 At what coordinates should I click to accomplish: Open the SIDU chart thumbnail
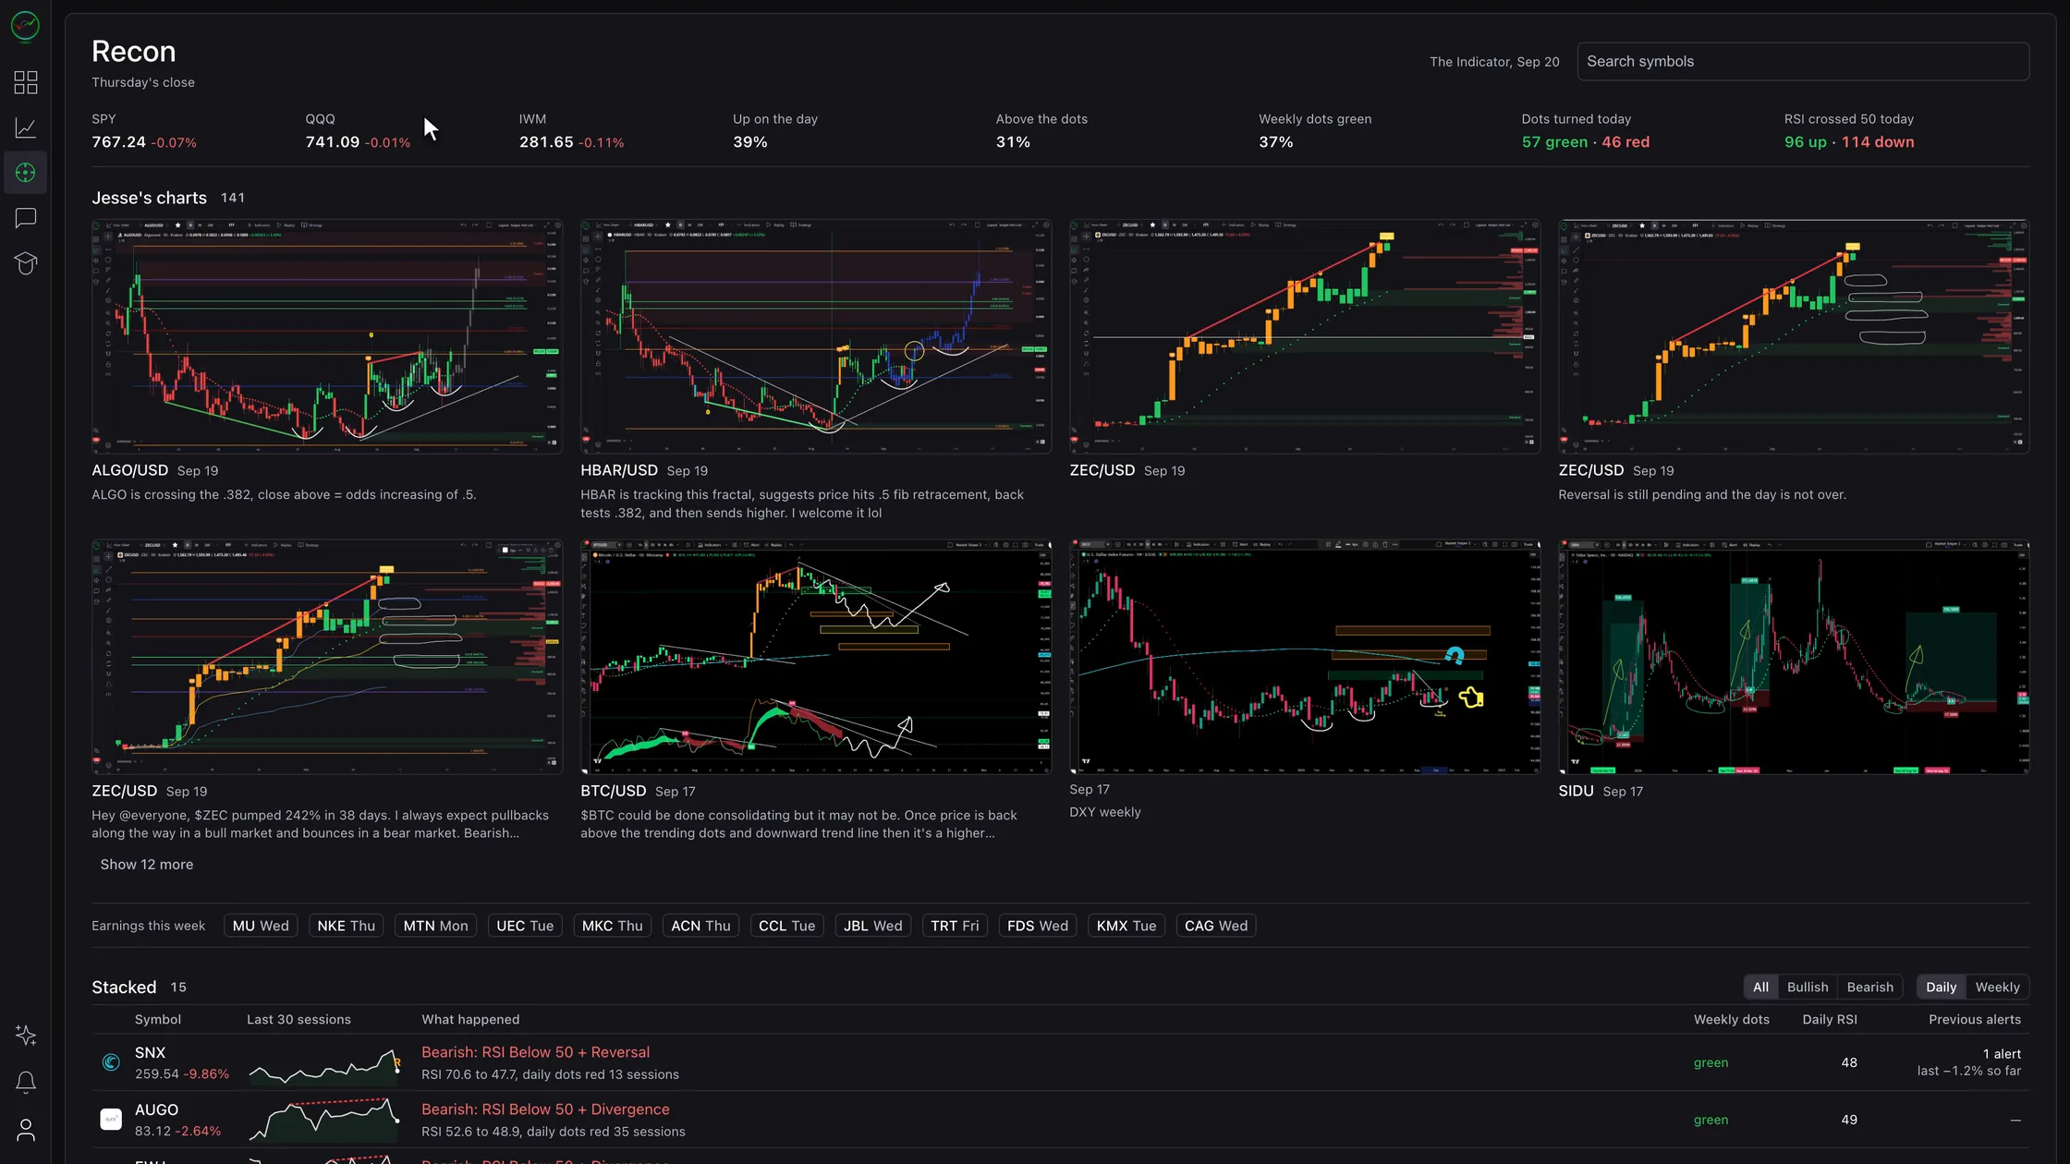[1794, 657]
